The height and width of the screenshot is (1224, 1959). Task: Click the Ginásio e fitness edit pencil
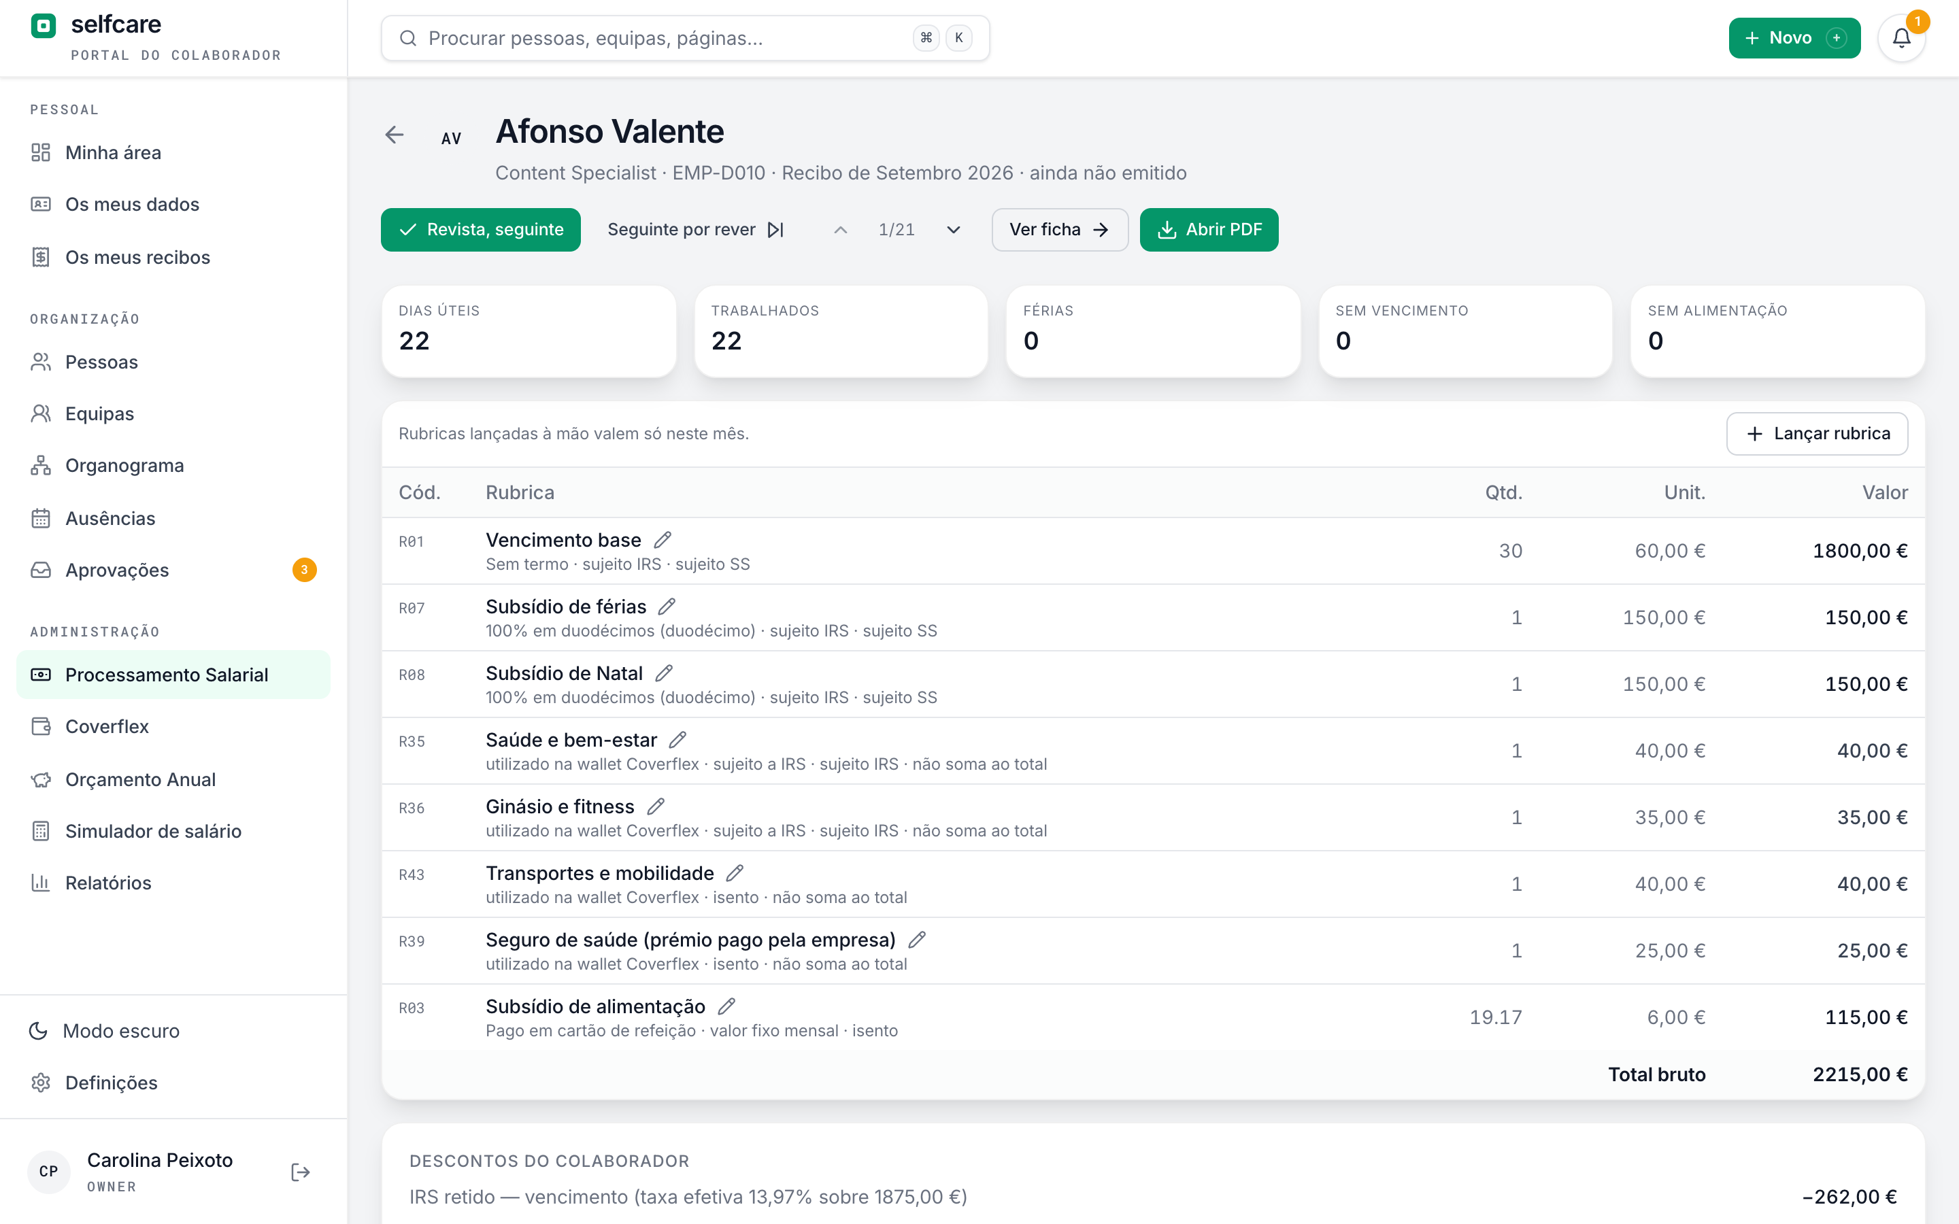(x=656, y=806)
